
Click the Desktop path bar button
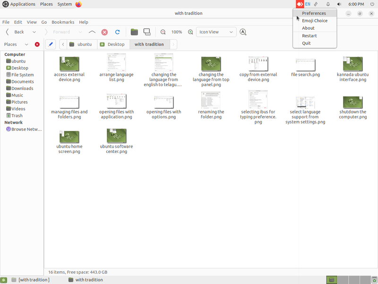[113, 44]
